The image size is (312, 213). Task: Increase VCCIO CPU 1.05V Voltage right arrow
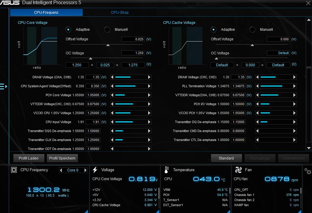pyautogui.click(x=149, y=113)
